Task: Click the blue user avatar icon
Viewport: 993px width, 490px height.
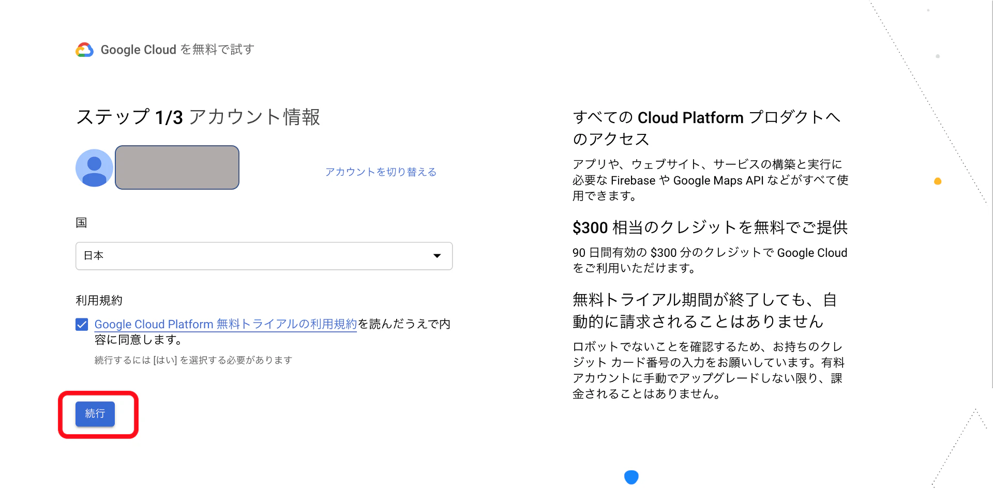Action: [x=94, y=168]
